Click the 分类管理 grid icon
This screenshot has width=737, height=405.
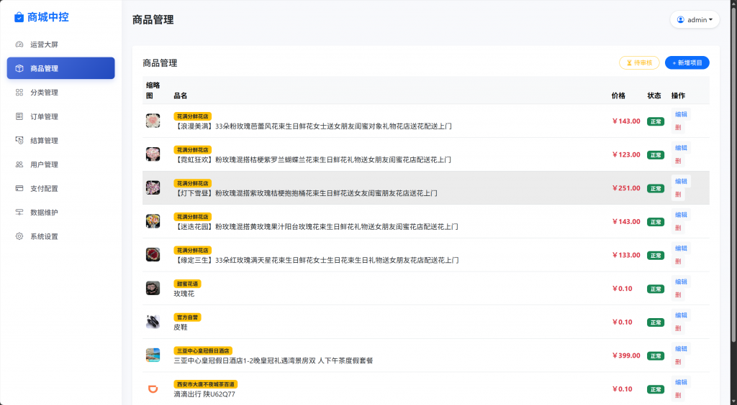(19, 93)
